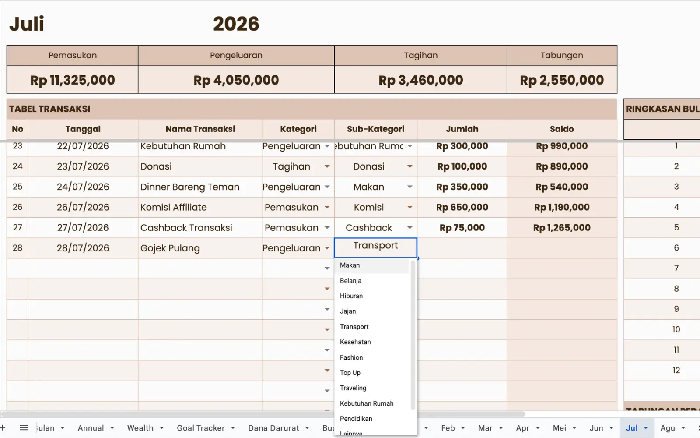
Task: Choose Hiburan from the dropdown list
Action: click(x=372, y=296)
